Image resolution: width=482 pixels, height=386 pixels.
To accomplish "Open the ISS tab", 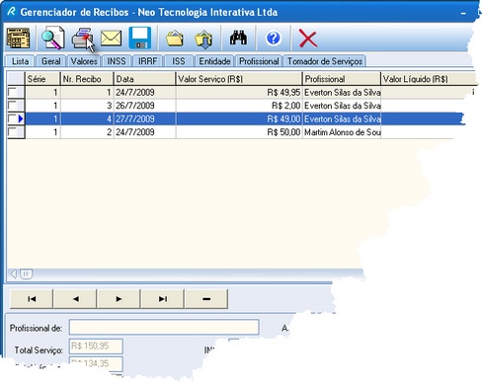I will coord(179,61).
